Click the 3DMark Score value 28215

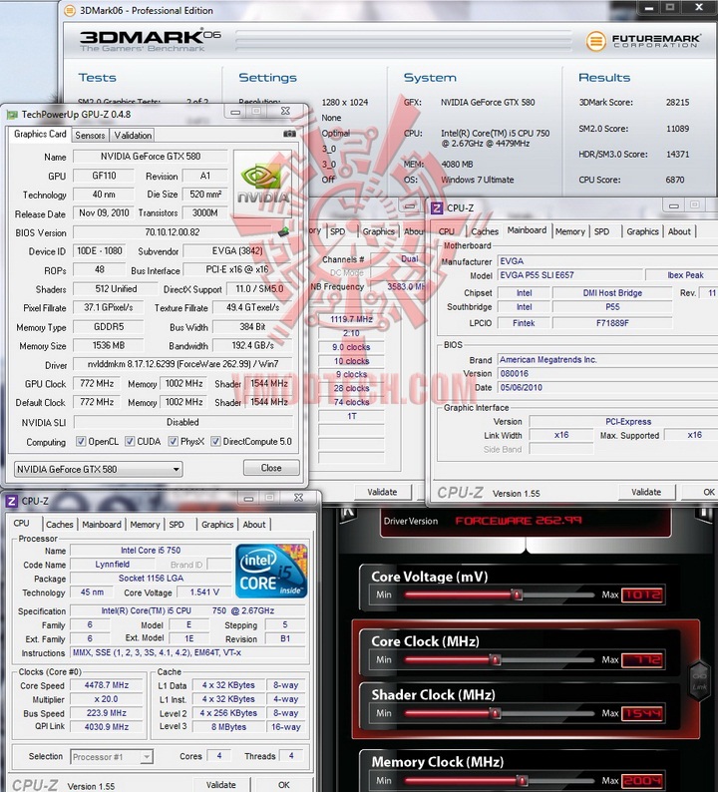(x=677, y=102)
